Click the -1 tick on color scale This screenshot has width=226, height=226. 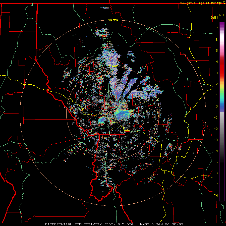216,118
